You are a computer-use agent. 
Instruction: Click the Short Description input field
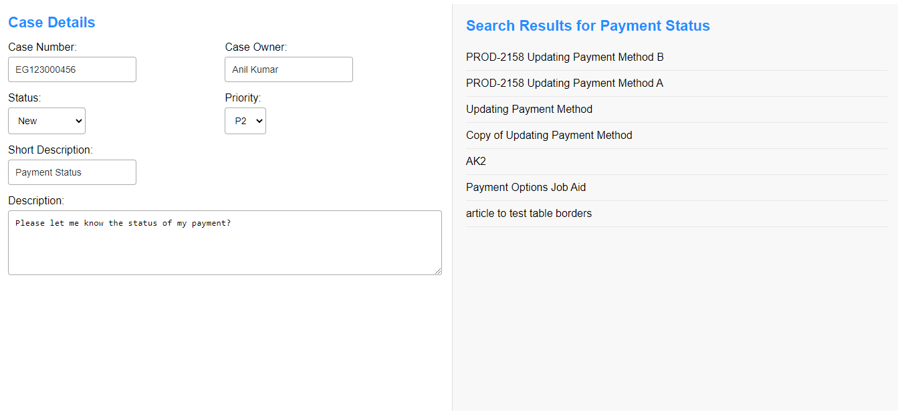pyautogui.click(x=72, y=172)
